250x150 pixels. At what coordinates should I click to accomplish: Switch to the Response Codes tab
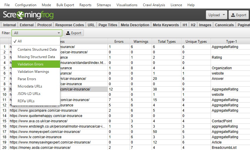tap(70, 25)
